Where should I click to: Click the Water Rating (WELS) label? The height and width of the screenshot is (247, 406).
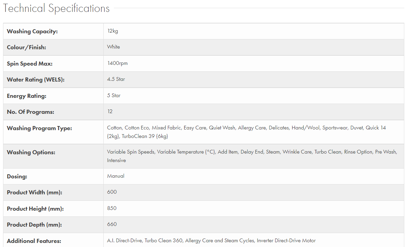tap(35, 80)
